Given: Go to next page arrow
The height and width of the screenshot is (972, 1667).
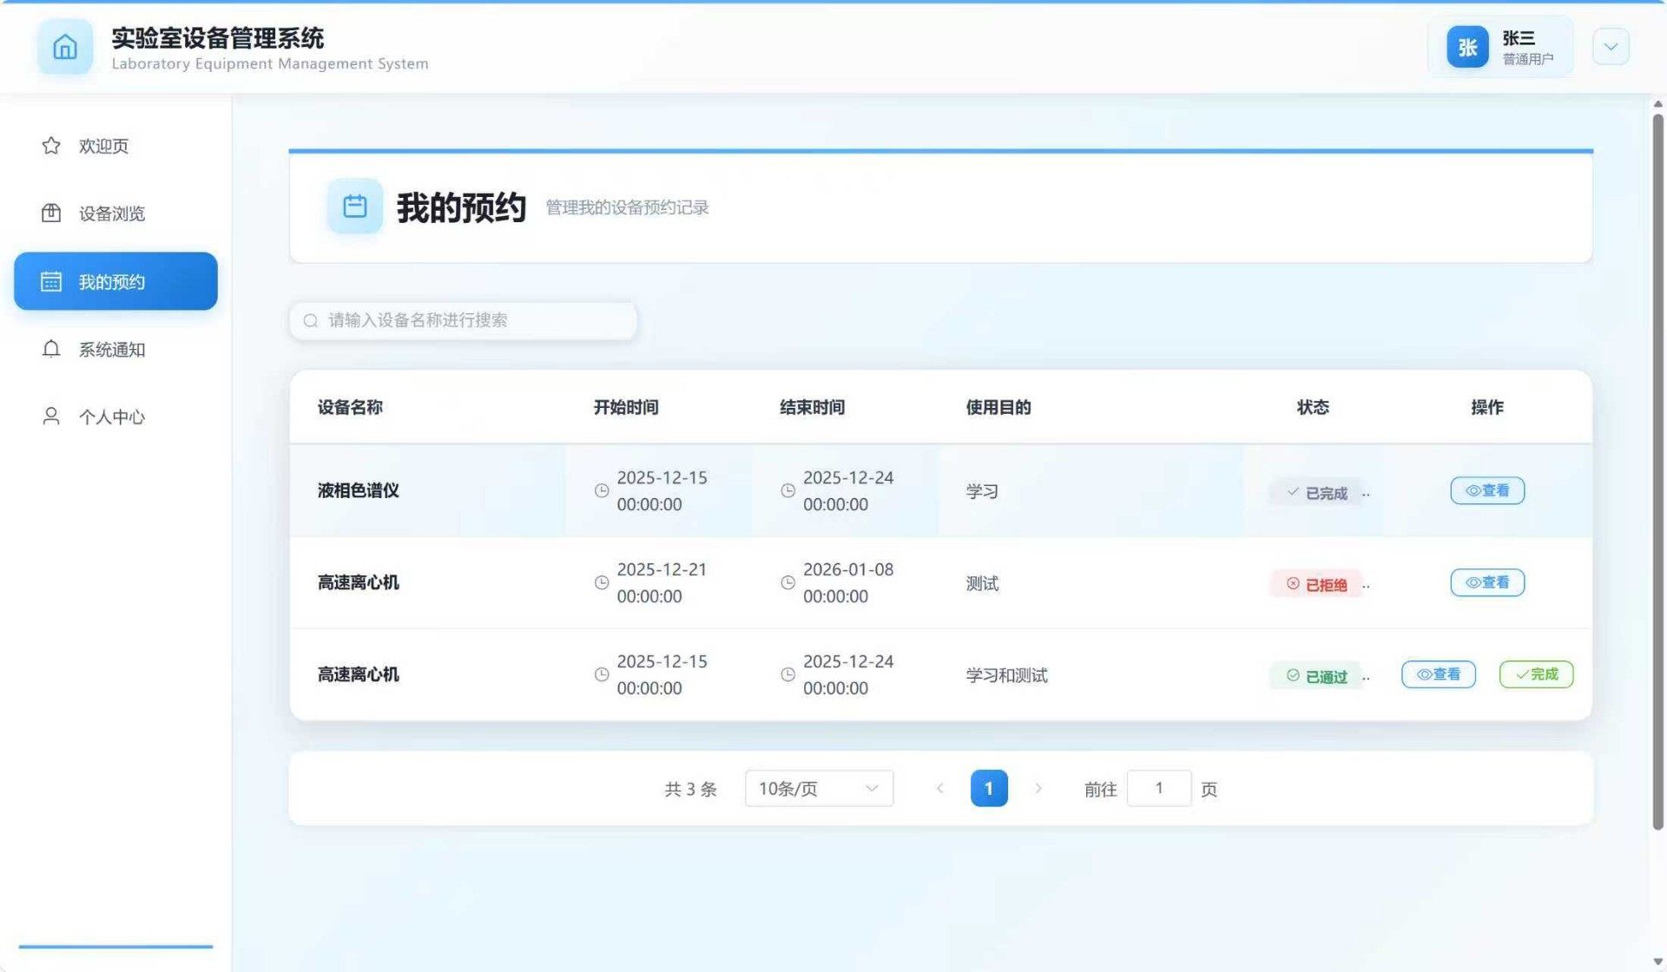Looking at the screenshot, I should tap(1038, 788).
